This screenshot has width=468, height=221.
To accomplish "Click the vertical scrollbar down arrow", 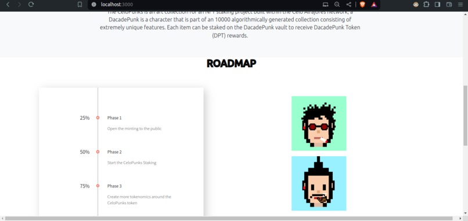I will pyautogui.click(x=465, y=213).
